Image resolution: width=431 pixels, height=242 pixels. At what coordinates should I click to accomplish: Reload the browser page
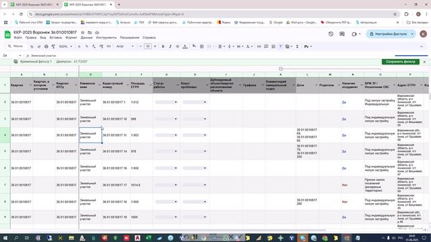coord(21,14)
